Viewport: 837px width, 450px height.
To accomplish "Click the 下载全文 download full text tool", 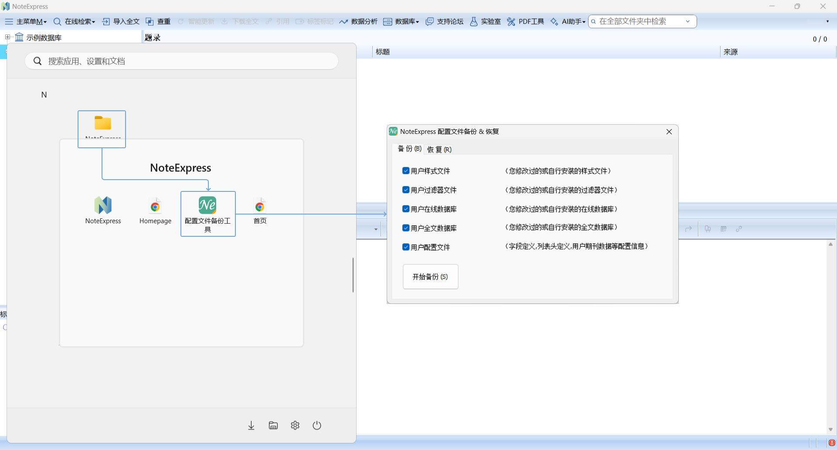I will (240, 21).
